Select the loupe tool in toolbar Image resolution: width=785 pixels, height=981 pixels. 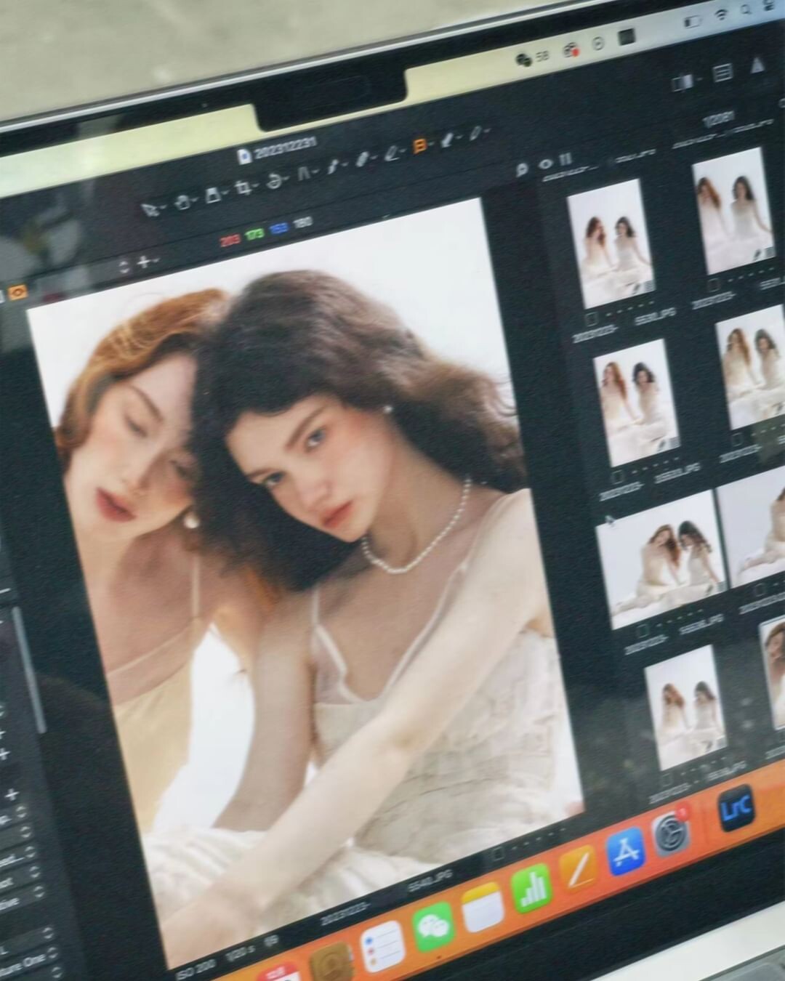point(213,195)
